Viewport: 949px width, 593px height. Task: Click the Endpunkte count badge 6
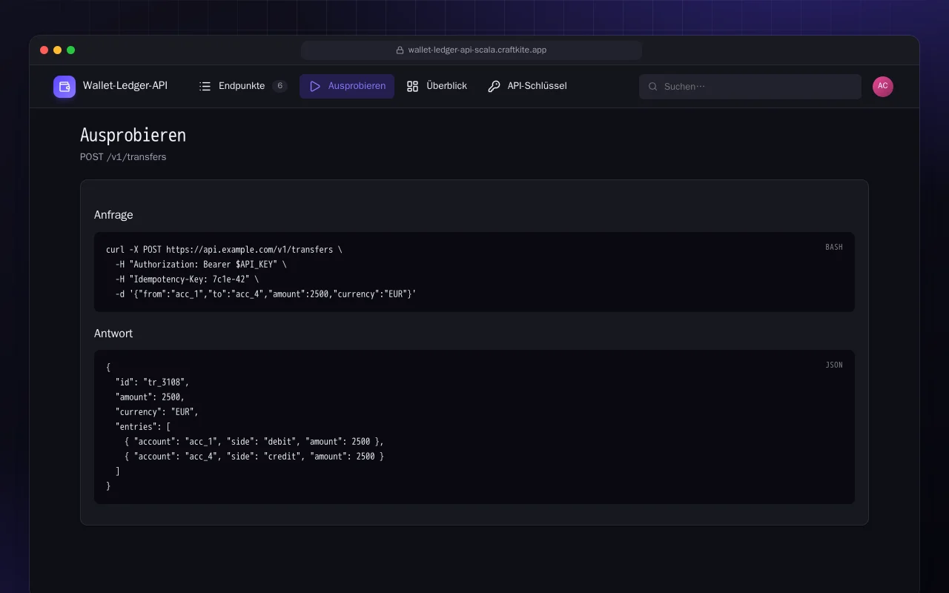point(280,86)
